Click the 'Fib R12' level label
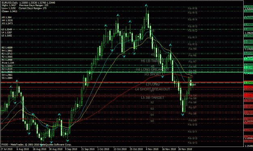This screenshot has height=151, width=253. pyautogui.click(x=193, y=31)
